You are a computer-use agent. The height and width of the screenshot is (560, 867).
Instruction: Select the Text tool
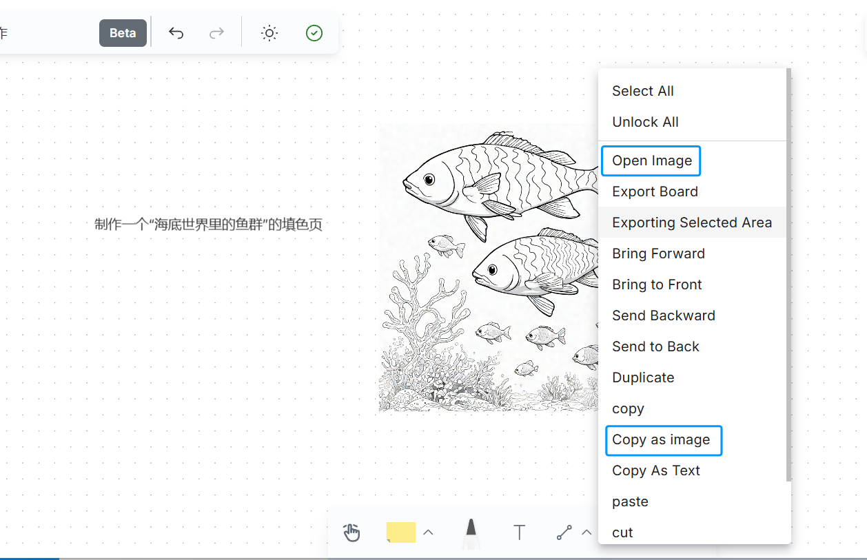point(520,532)
